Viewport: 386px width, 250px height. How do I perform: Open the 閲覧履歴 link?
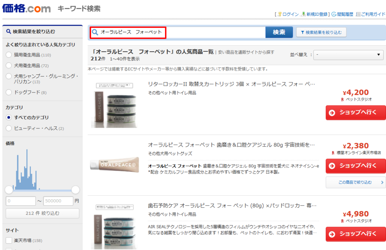pyautogui.click(x=345, y=14)
